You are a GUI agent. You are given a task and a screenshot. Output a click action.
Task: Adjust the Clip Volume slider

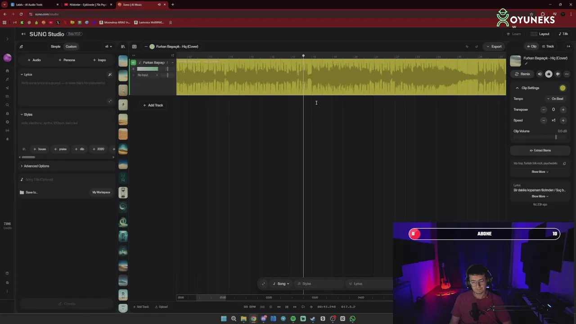tap(540, 137)
